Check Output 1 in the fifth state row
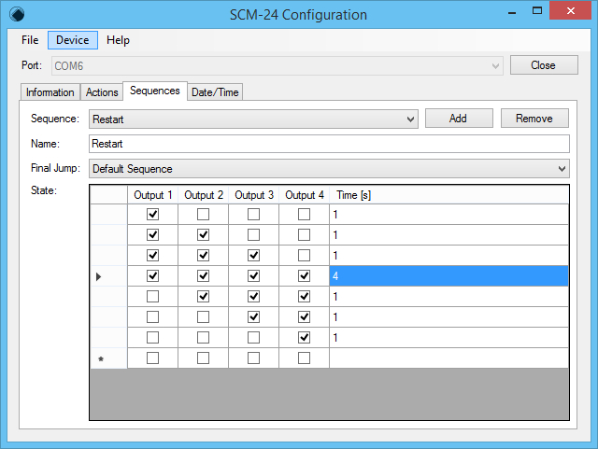598x449 pixels. tap(152, 297)
